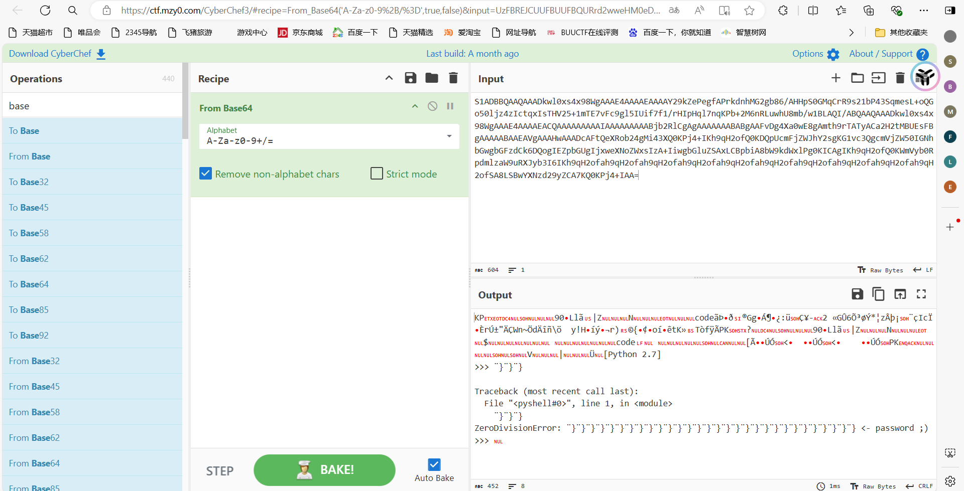Change output Raw Bytes encoding
The image size is (964, 491).
pyautogui.click(x=873, y=486)
